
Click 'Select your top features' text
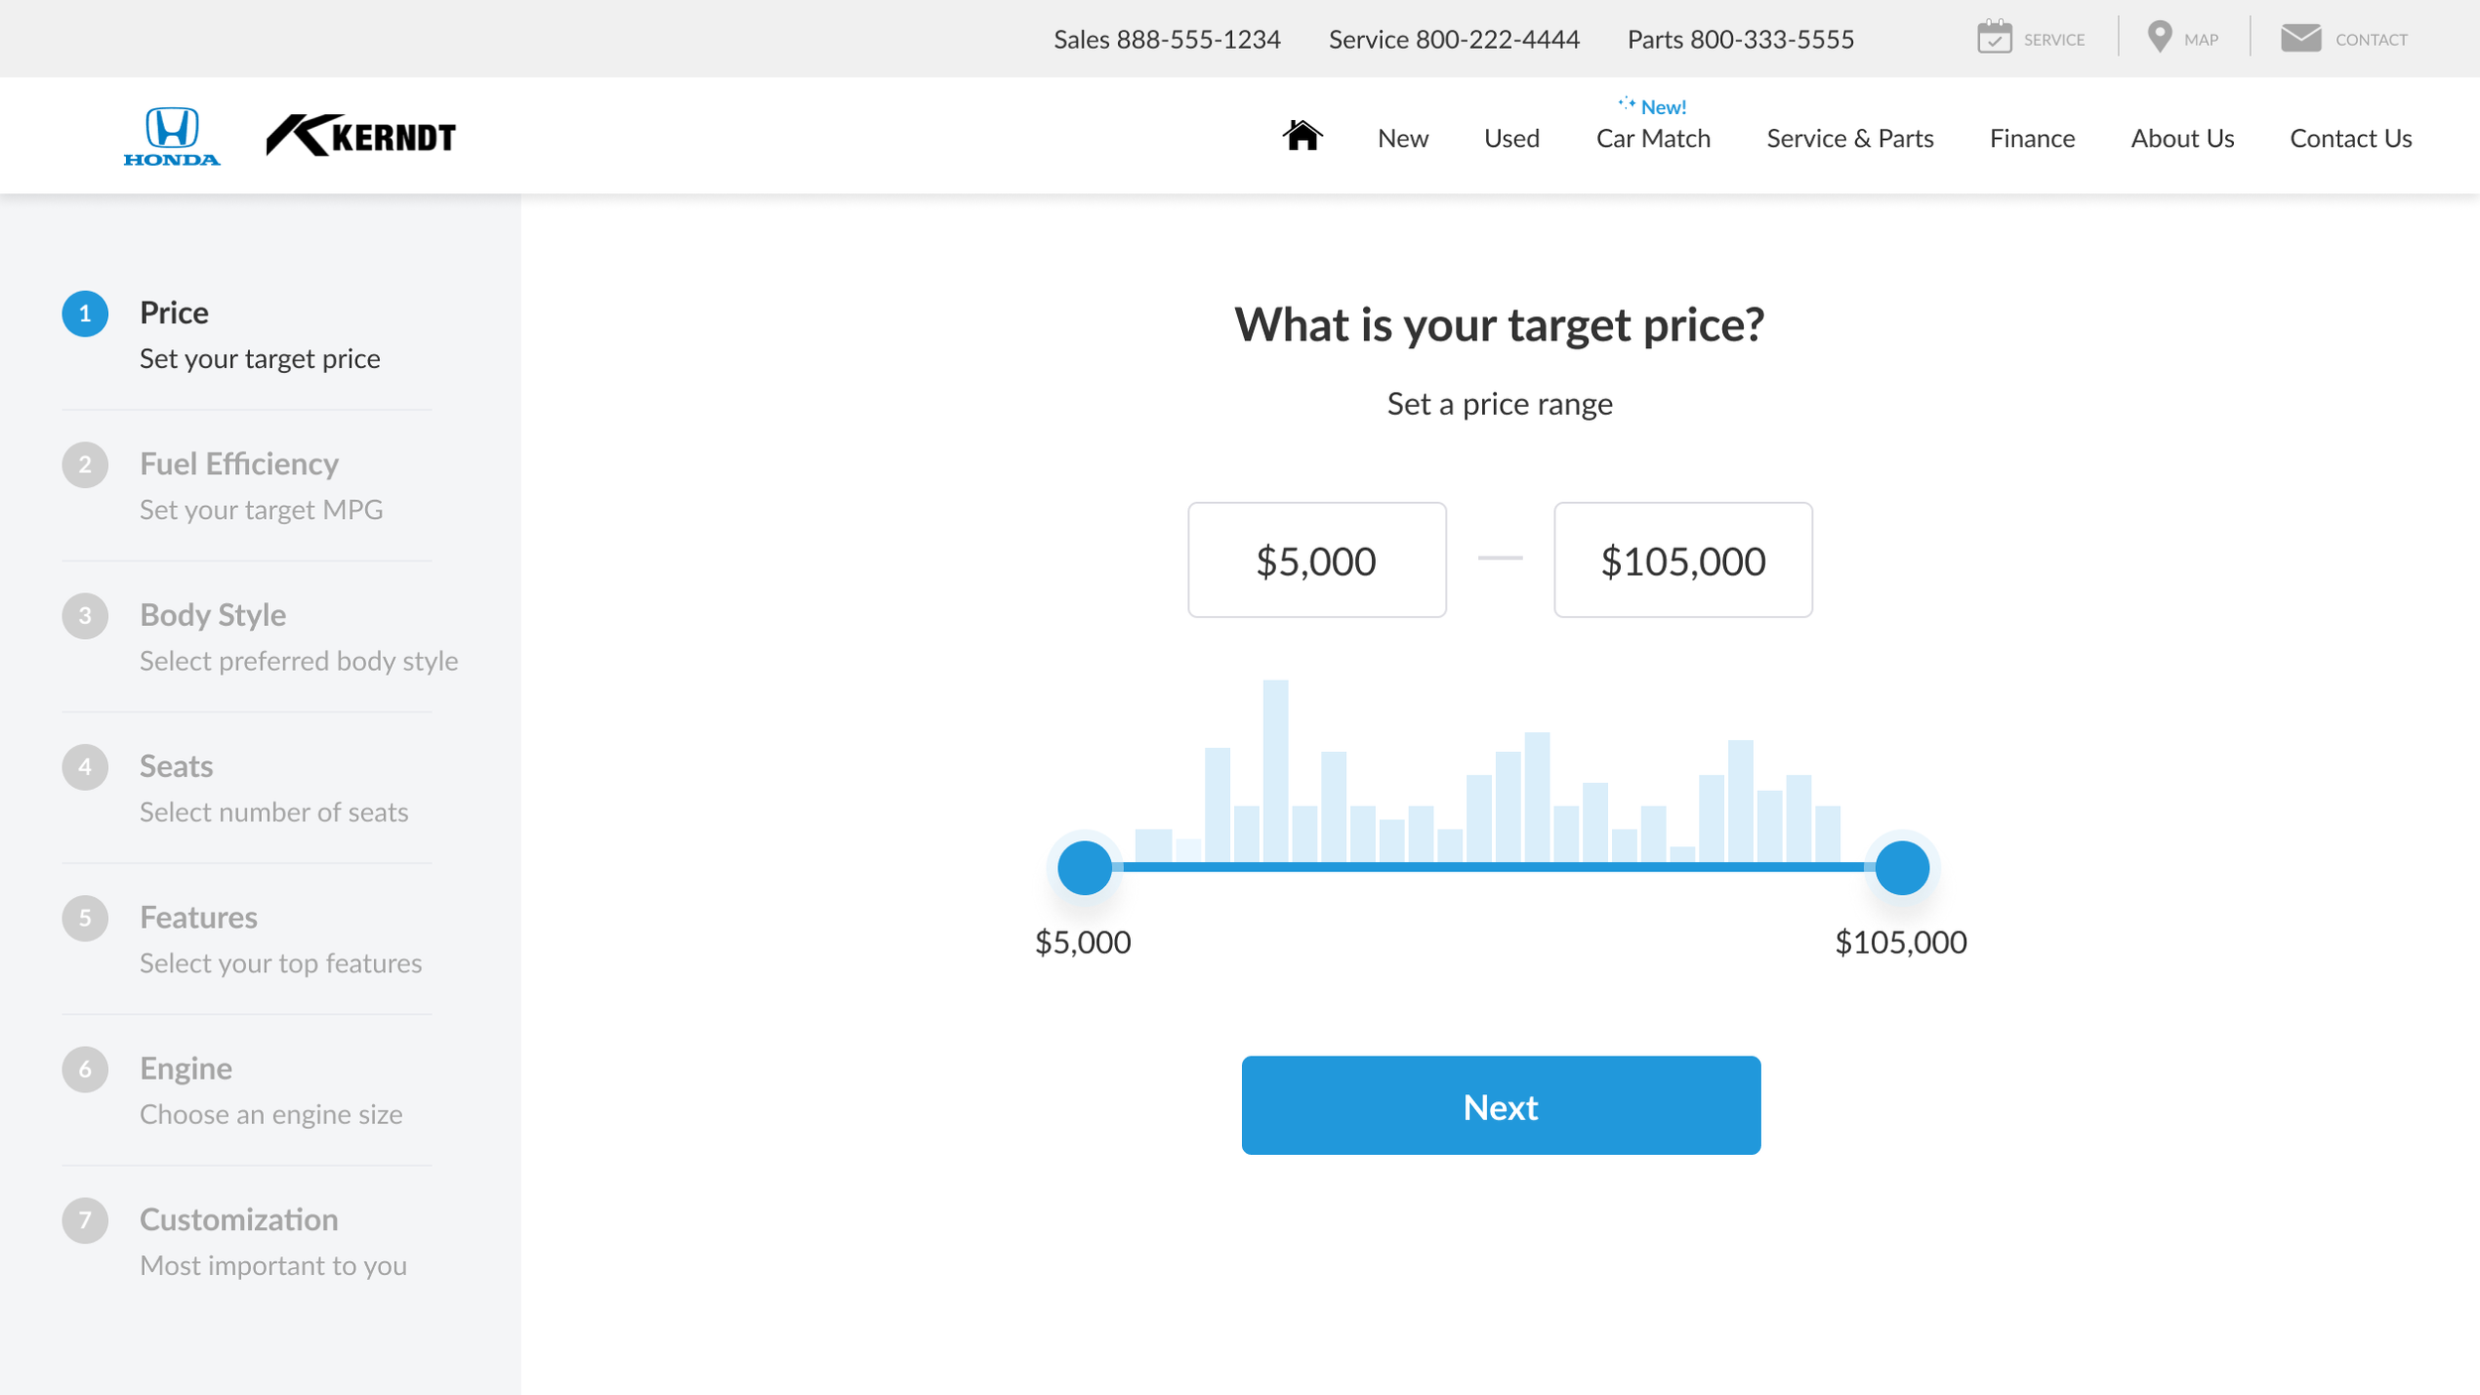(281, 963)
